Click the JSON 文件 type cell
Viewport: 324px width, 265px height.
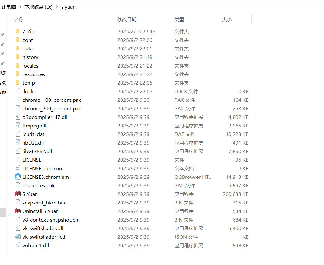pyautogui.click(x=186, y=237)
